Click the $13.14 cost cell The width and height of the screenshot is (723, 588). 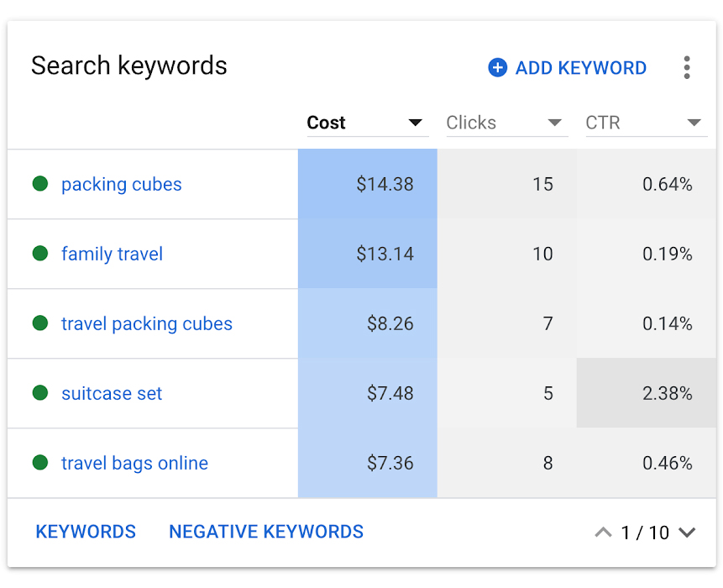click(368, 254)
